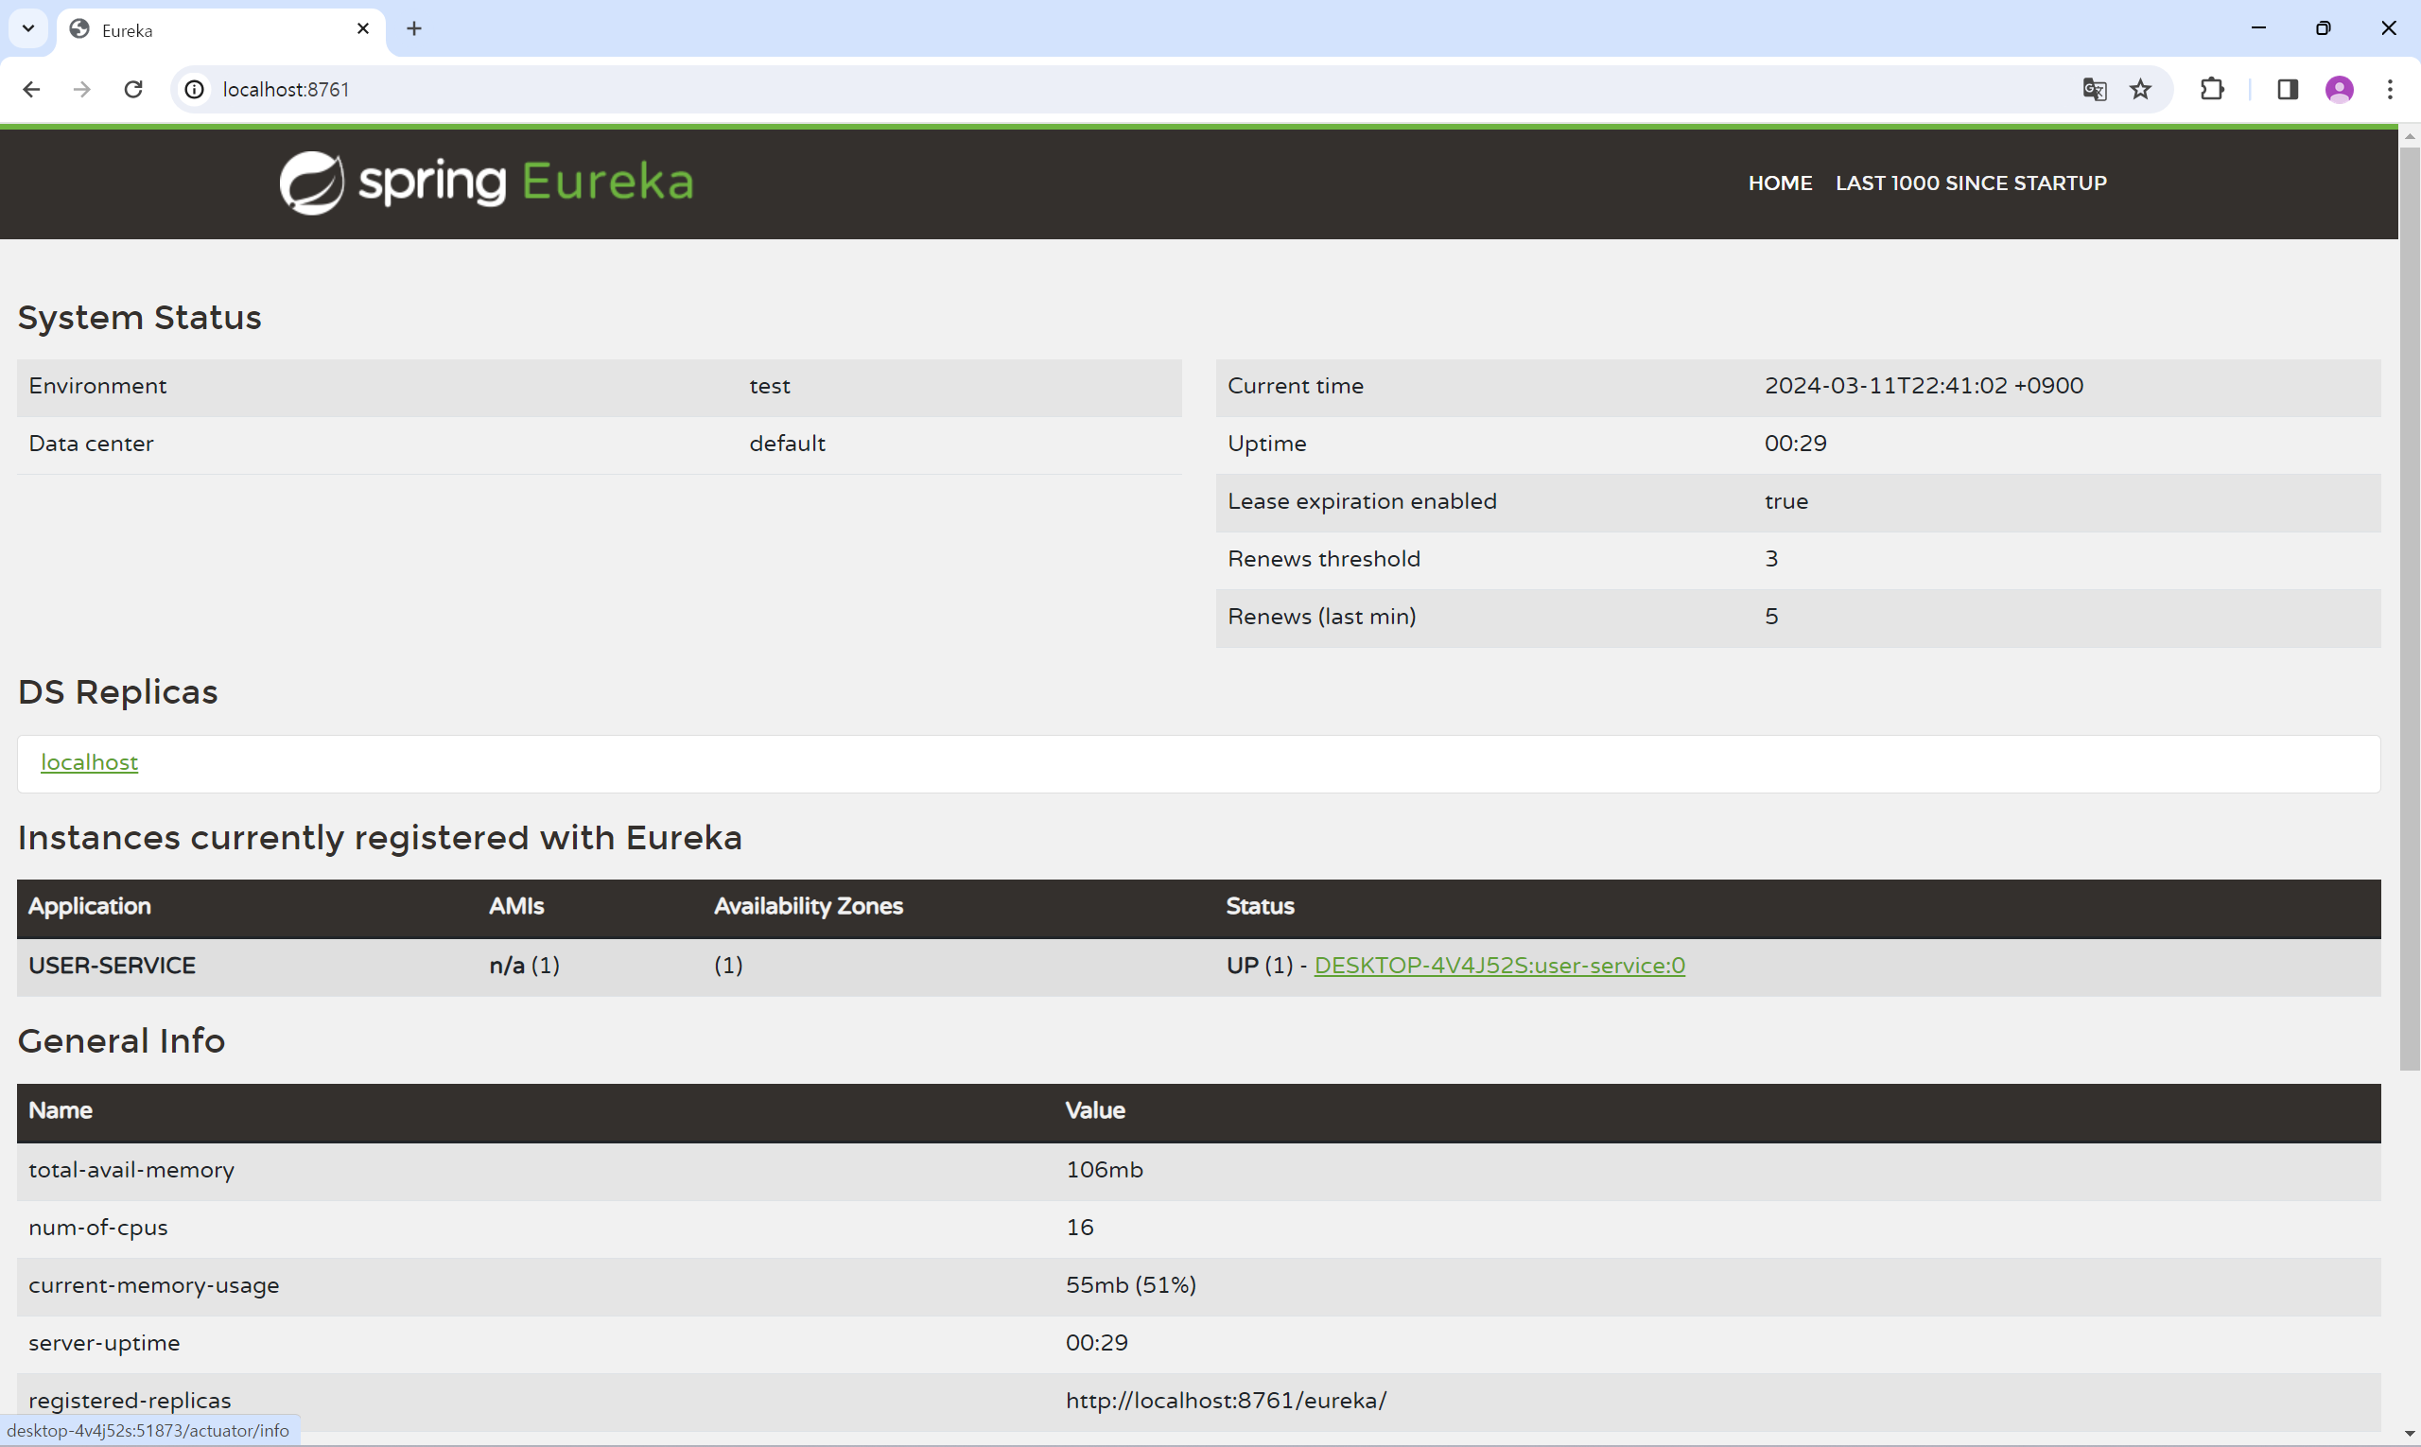2421x1447 pixels.
Task: Follow the localhost DS replica link
Action: tap(89, 762)
